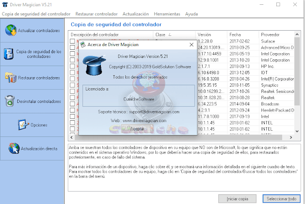Image resolution: width=305 pixels, height=204 pixels.
Task: Tick the checkbox for the Synaptics driver row
Action: [x=72, y=85]
